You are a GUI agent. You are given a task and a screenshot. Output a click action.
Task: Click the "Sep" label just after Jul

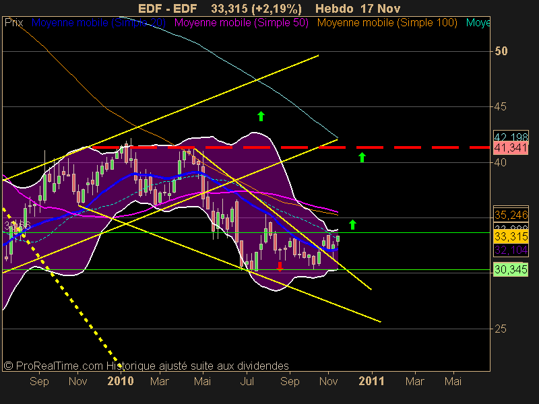(x=290, y=381)
